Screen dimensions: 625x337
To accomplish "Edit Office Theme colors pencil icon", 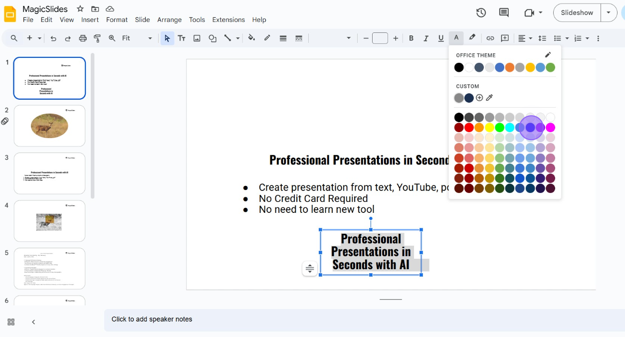I will [548, 55].
